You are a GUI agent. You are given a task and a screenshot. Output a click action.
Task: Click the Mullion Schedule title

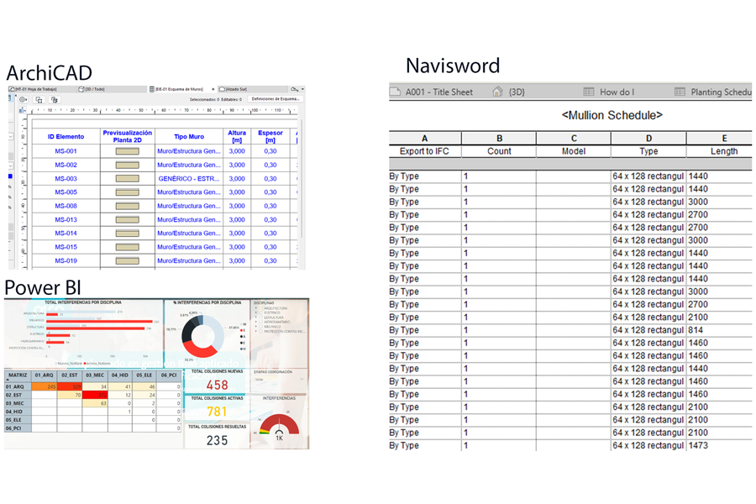(612, 115)
